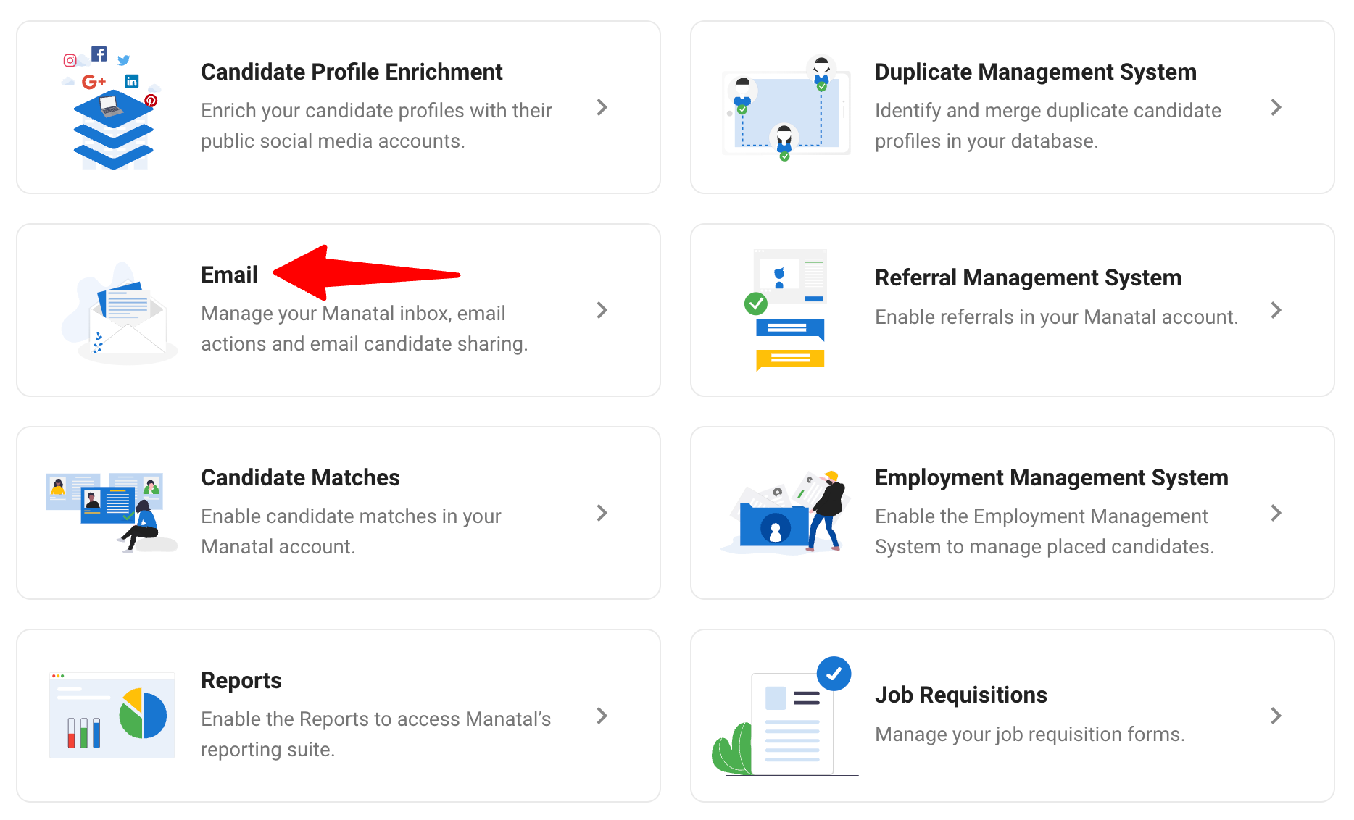The image size is (1354, 820).
Task: Select the Candidate Matches title
Action: 300,477
